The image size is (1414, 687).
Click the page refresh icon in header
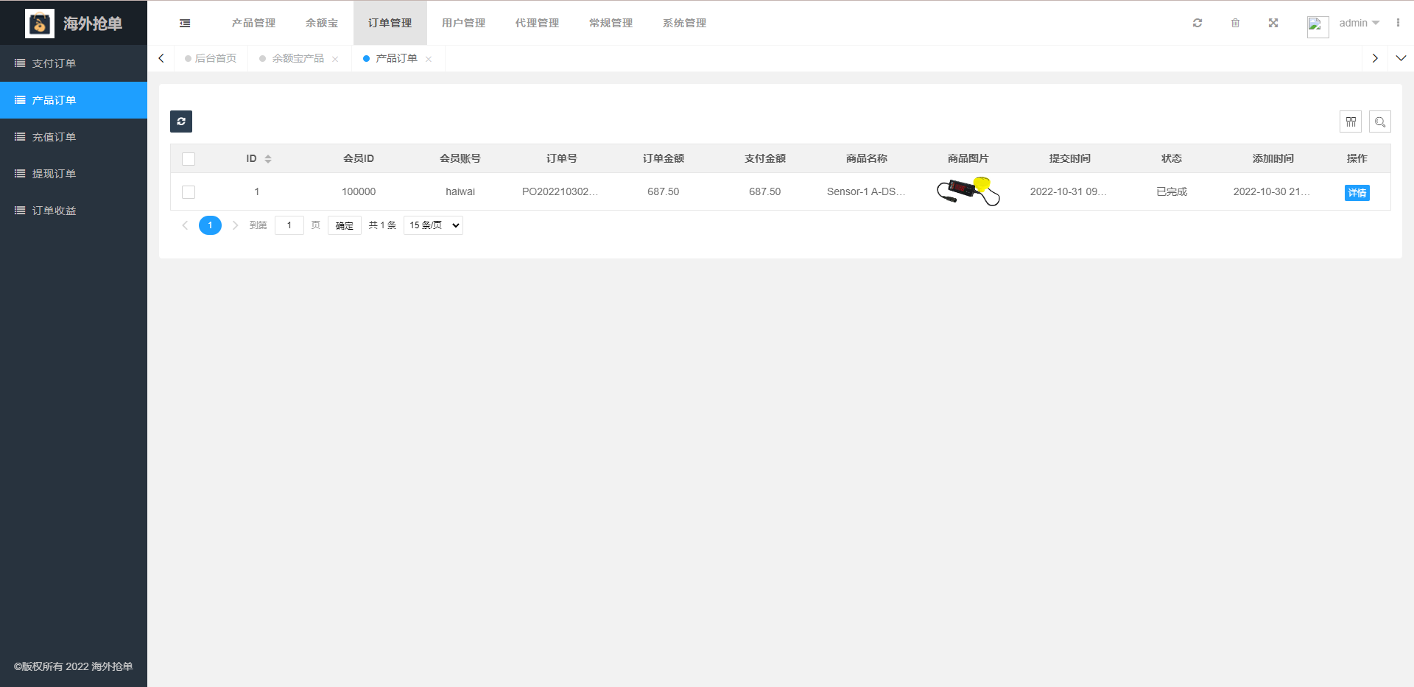(x=1197, y=22)
